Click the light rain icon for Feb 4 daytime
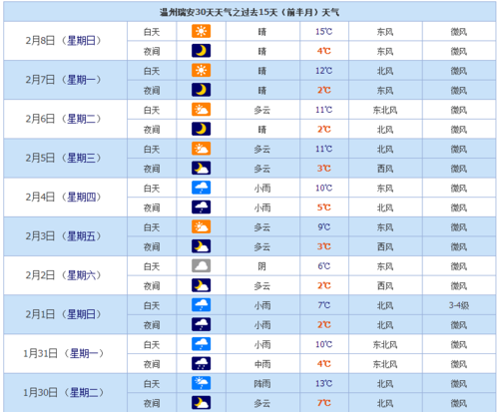The image size is (499, 412). [x=201, y=188]
